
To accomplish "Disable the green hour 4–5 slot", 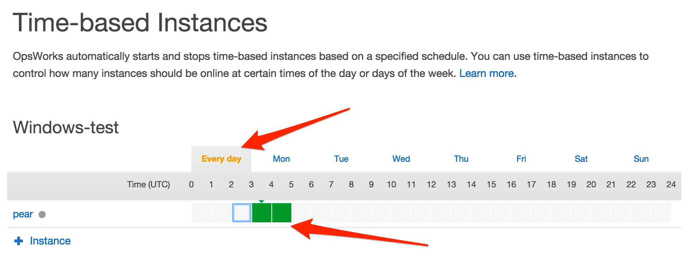I will pos(282,213).
